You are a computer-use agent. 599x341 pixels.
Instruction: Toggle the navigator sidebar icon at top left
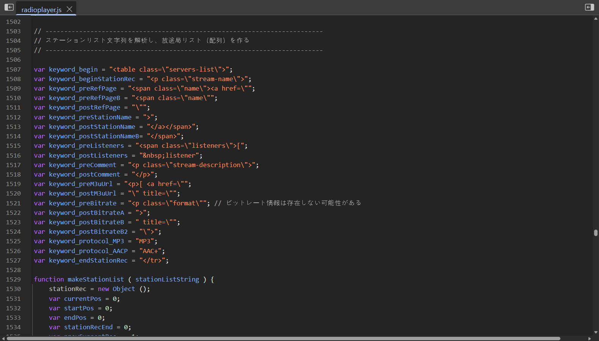pos(9,7)
